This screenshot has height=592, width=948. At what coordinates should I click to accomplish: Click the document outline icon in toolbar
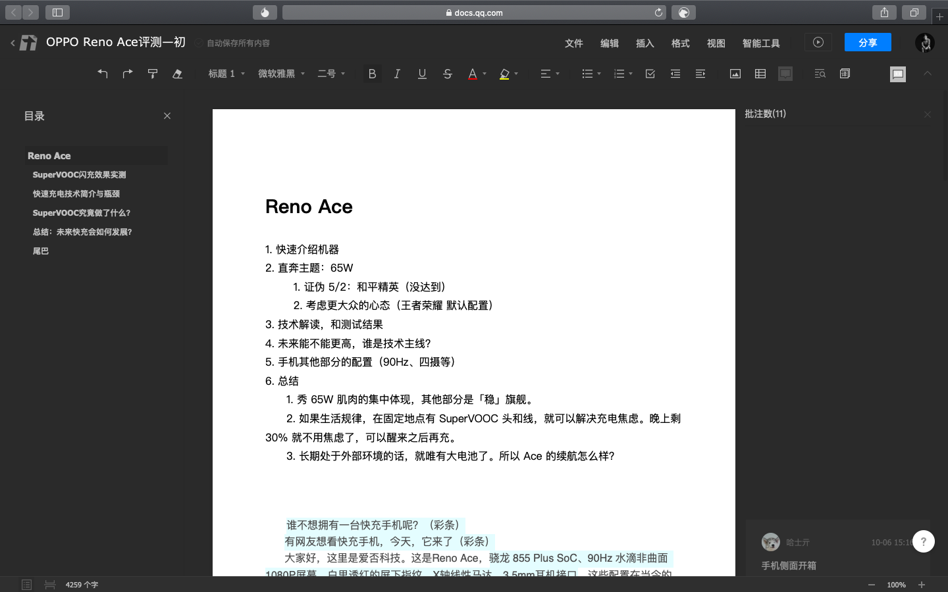845,74
